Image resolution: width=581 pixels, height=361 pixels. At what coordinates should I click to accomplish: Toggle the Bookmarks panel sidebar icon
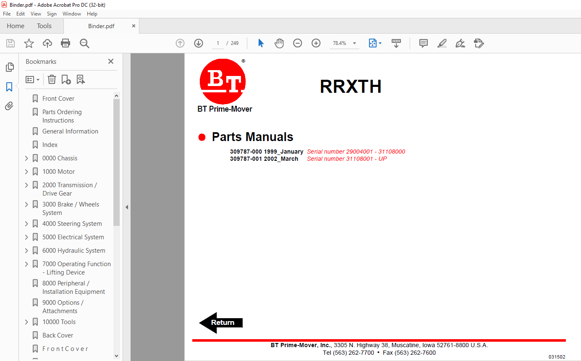(9, 87)
